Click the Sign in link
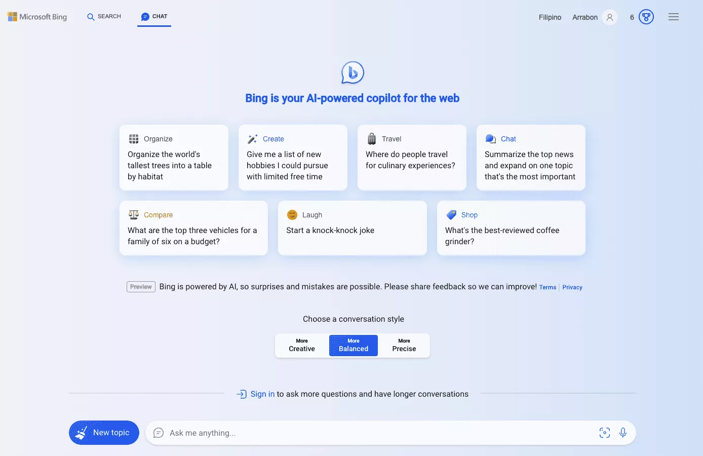 262,394
